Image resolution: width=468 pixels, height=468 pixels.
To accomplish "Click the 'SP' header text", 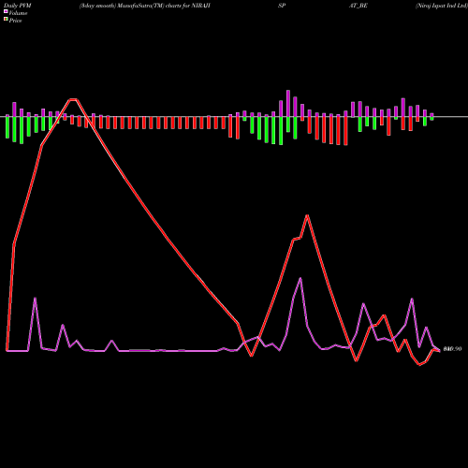I will (282, 6).
